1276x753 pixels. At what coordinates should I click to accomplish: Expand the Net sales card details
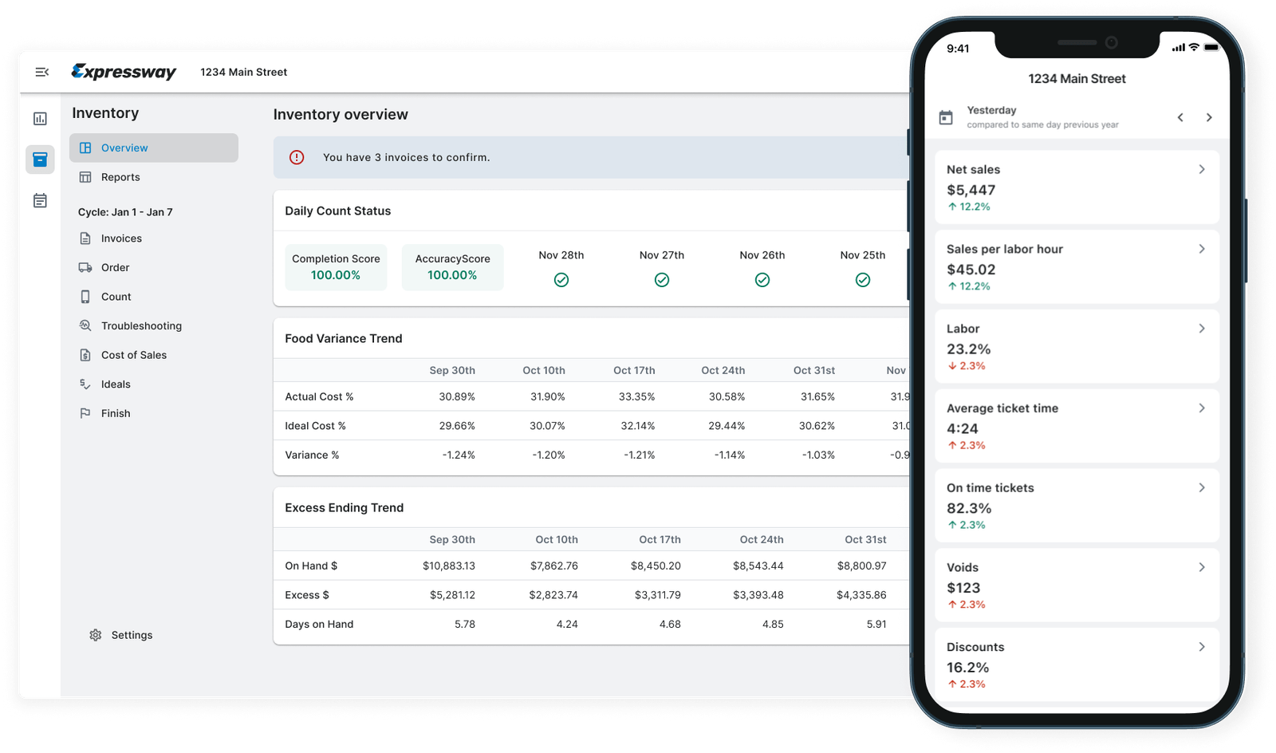pos(1201,169)
